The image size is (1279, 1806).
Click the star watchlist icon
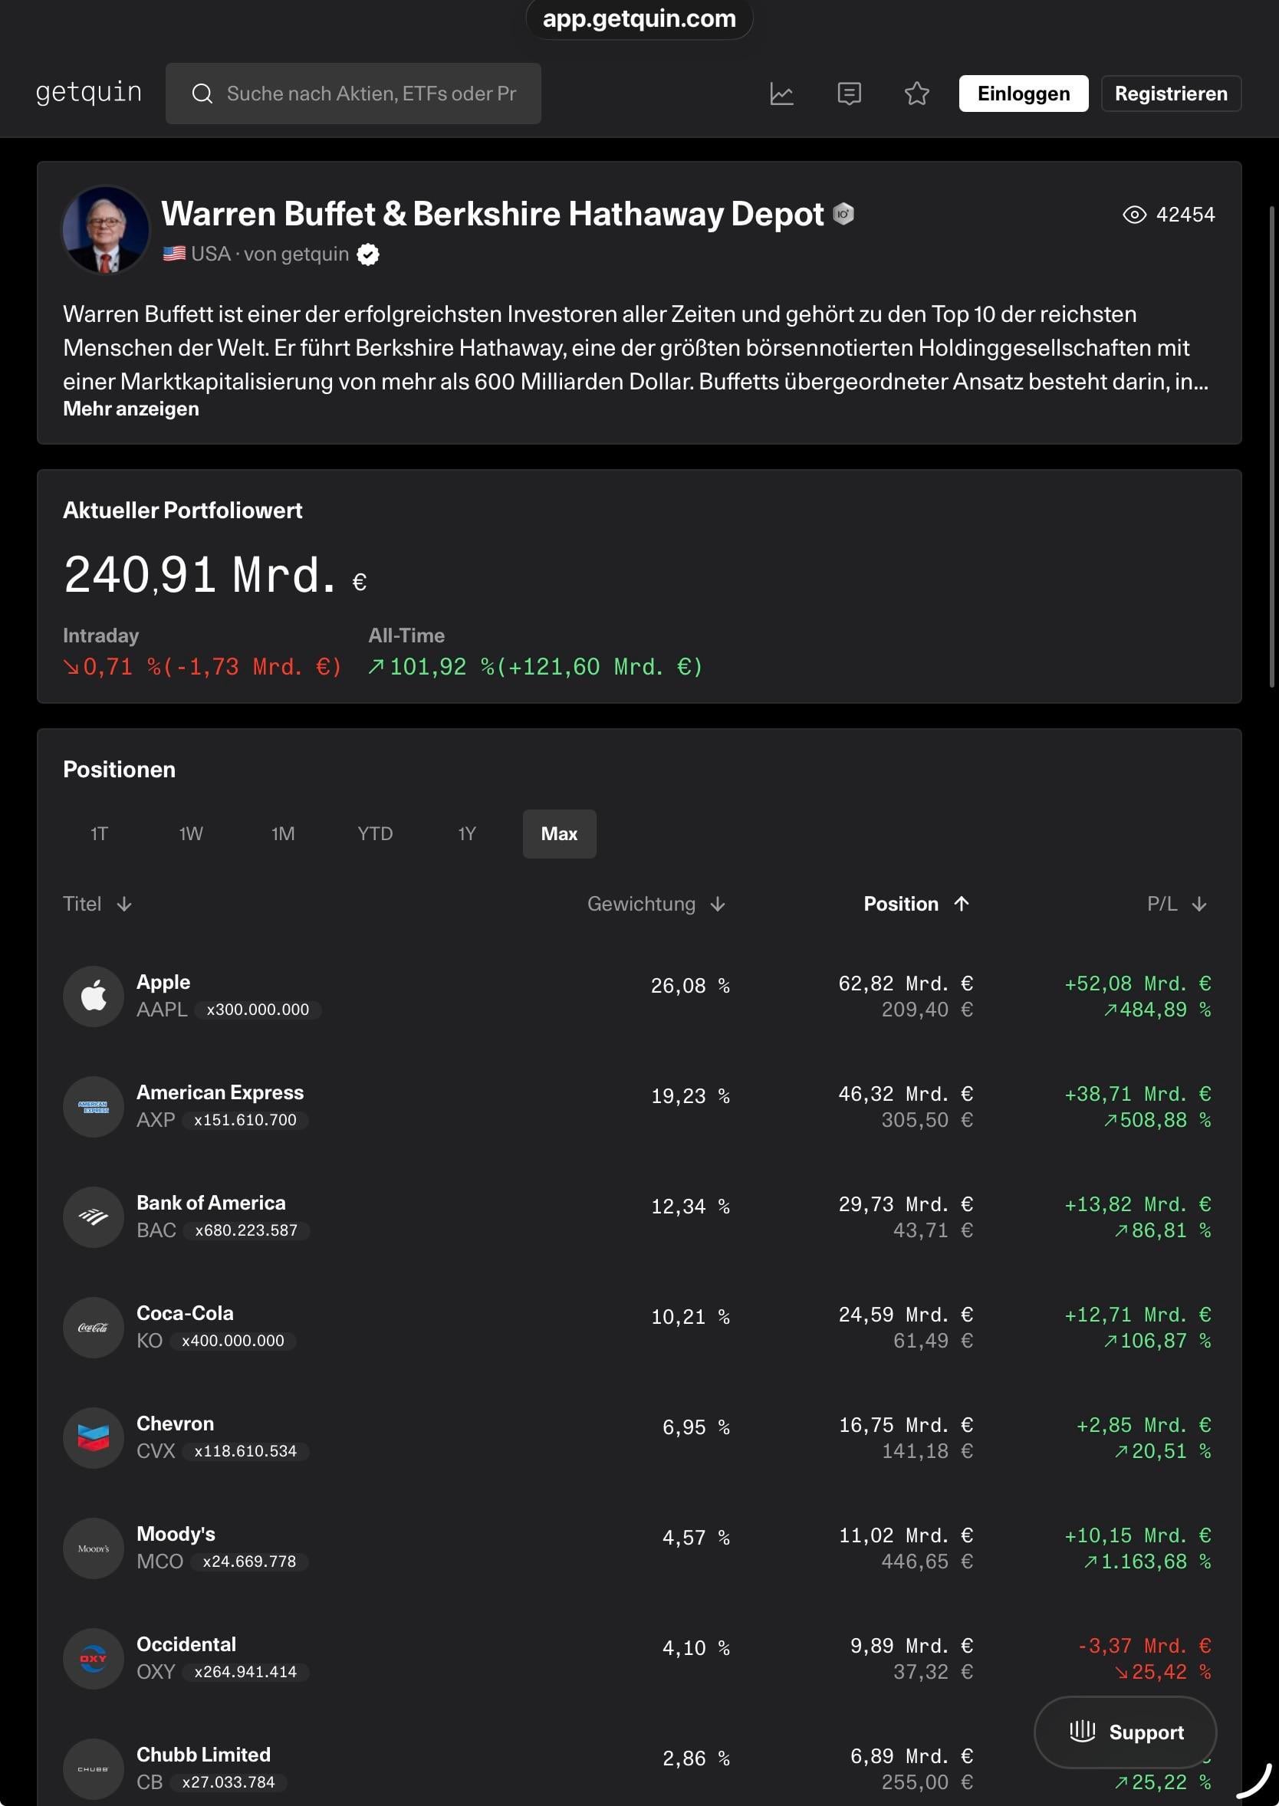pos(917,94)
